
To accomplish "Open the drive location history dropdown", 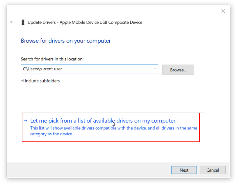I will (155, 69).
